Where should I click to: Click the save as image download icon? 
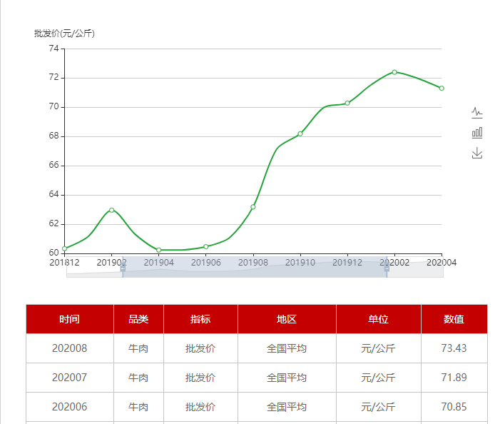[477, 153]
